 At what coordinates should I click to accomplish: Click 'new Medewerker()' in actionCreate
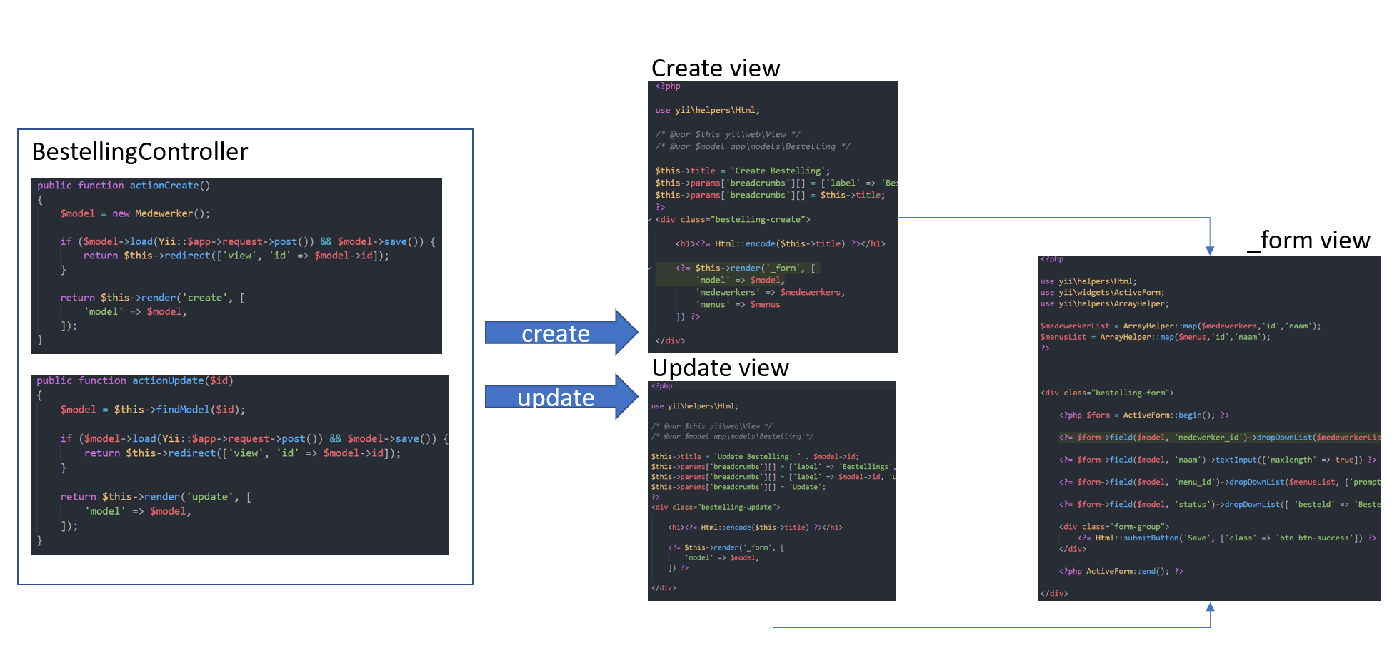click(161, 213)
